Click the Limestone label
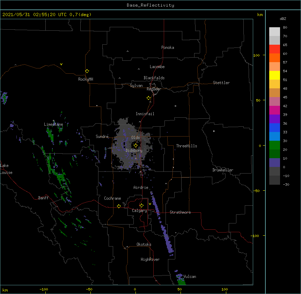This screenshot has height=294, width=301. 53,124
